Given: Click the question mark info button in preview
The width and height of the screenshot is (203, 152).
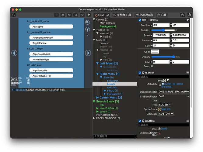Looking at the screenshot, I should point(88,29).
